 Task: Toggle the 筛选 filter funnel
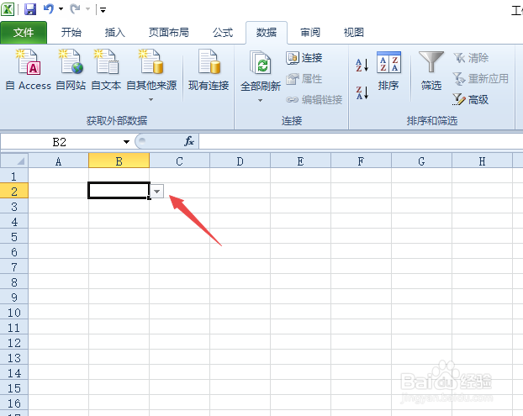[x=431, y=71]
